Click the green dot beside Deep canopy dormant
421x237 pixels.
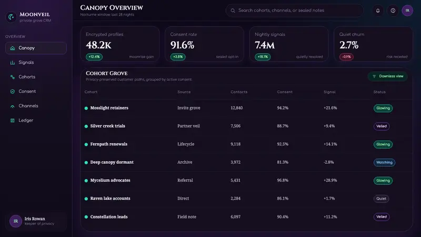(86, 163)
